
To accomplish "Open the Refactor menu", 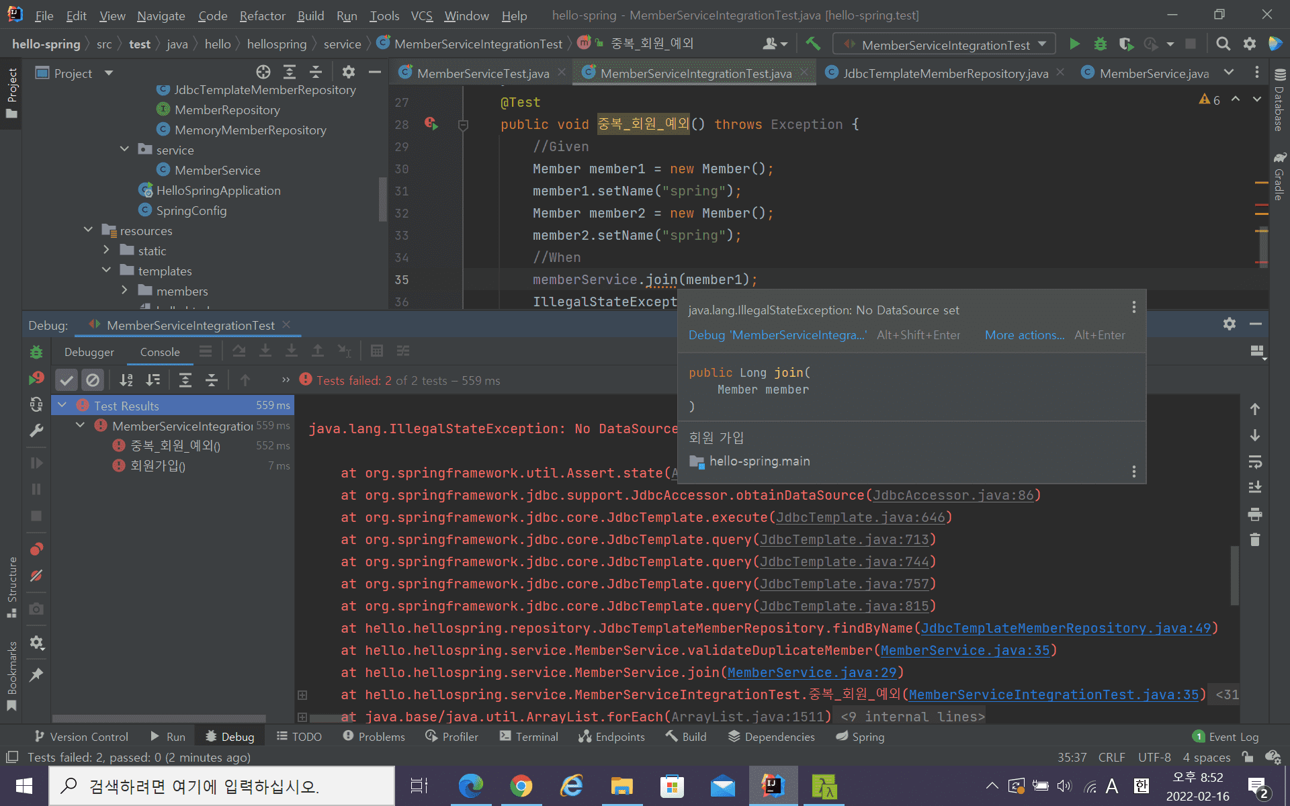I will pyautogui.click(x=262, y=15).
